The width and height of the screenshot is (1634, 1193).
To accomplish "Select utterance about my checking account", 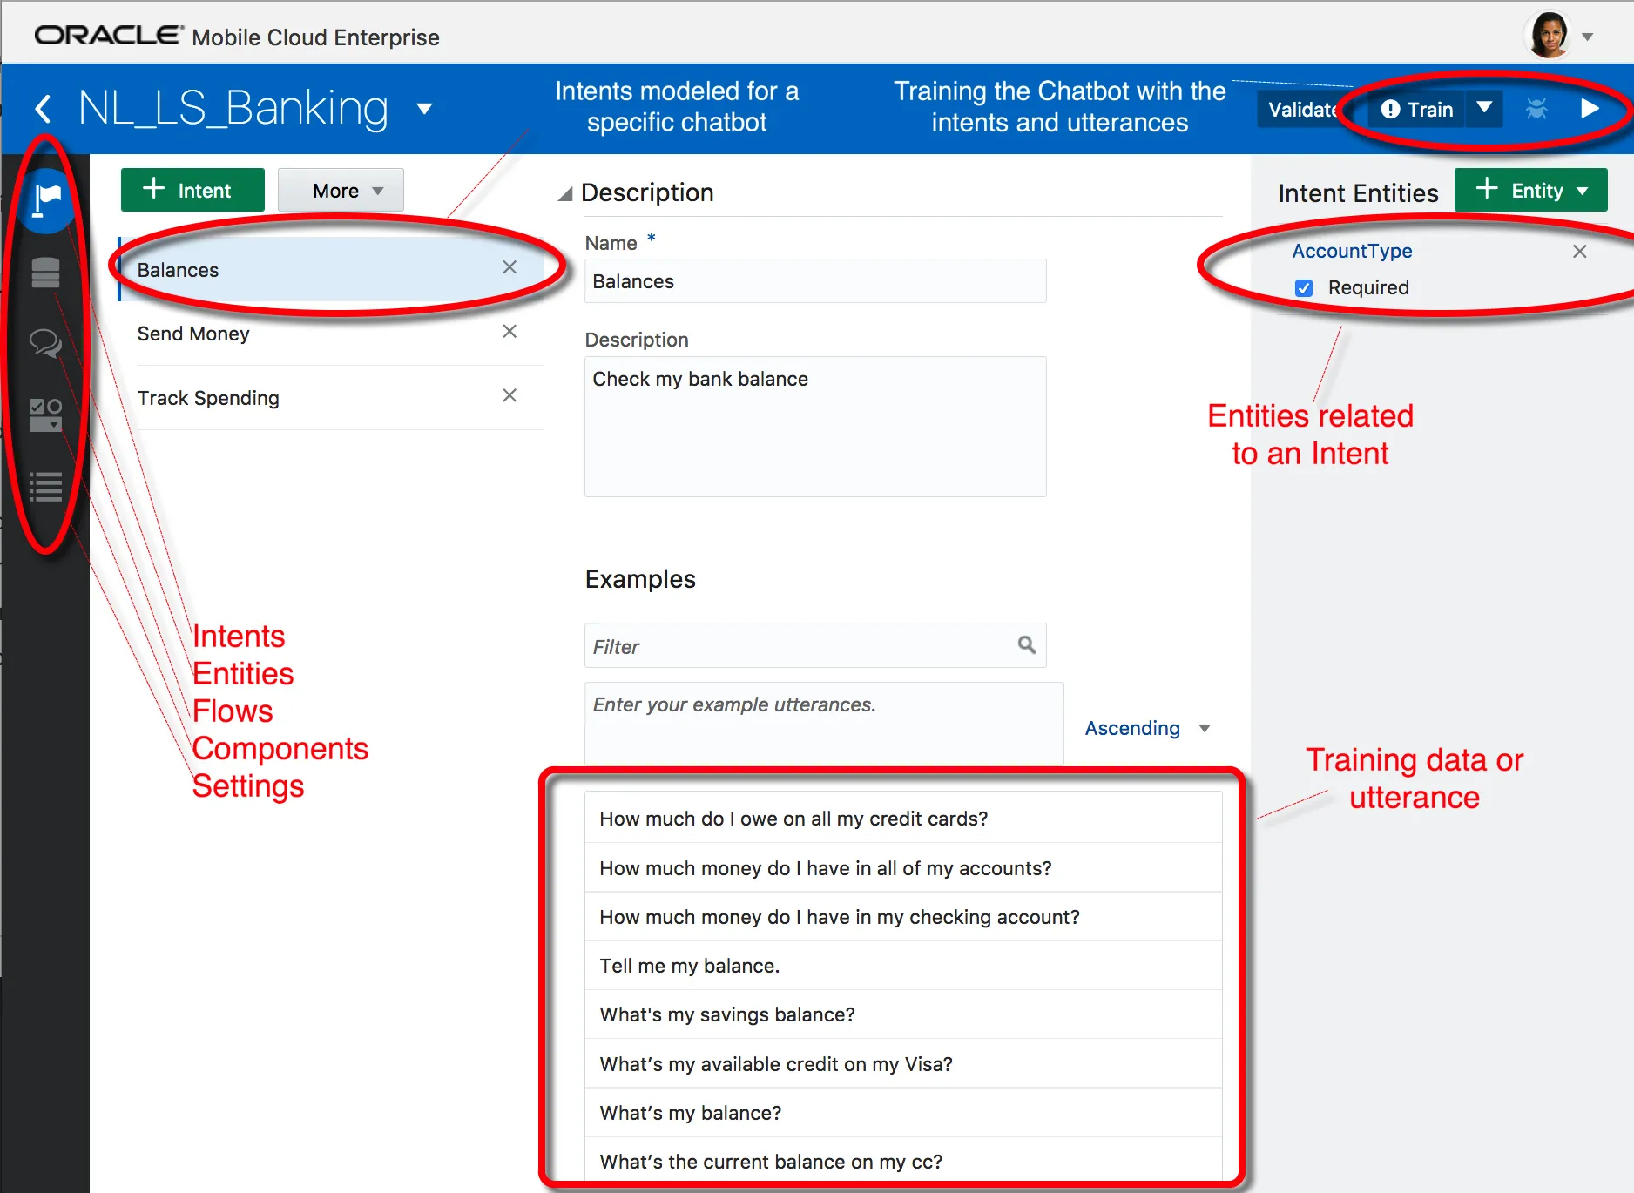I will tap(903, 917).
